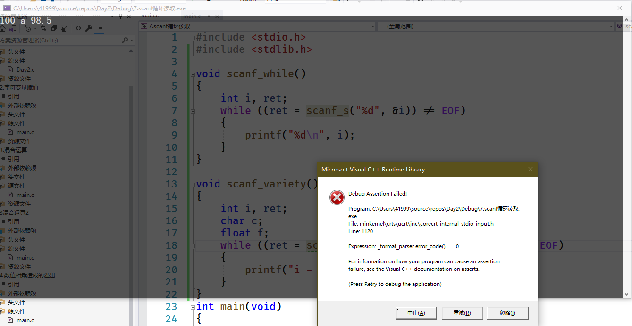Screen dimensions: 632x326
Task: Collapse the while loop at line 7
Action: (x=192, y=111)
